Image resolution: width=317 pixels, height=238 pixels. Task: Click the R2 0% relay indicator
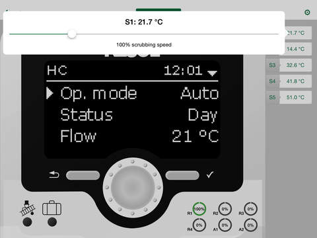[x=225, y=209]
